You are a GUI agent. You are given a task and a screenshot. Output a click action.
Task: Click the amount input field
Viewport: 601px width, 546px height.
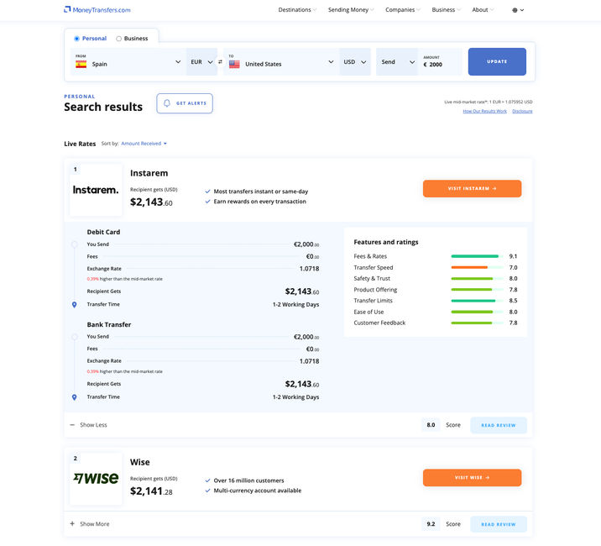tap(440, 65)
